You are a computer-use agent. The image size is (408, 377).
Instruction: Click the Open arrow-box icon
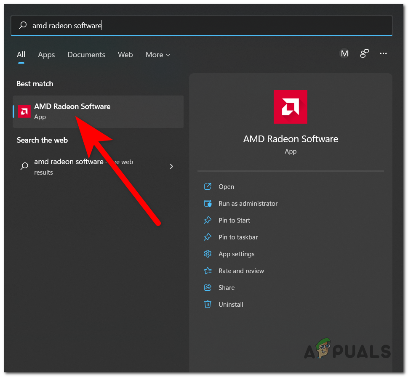click(x=208, y=186)
